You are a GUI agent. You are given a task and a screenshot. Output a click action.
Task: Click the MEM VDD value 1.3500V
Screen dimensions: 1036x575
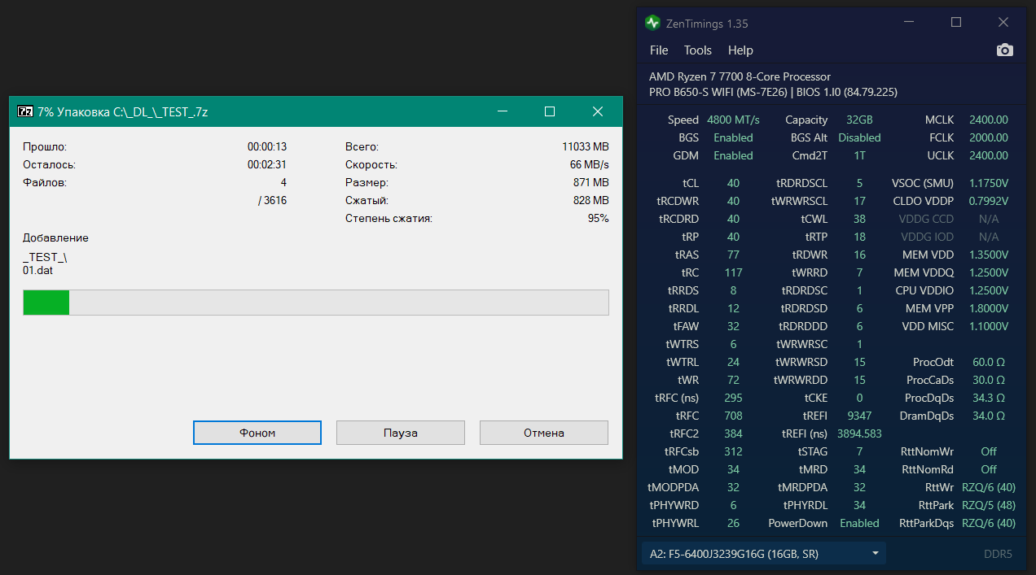click(x=988, y=255)
